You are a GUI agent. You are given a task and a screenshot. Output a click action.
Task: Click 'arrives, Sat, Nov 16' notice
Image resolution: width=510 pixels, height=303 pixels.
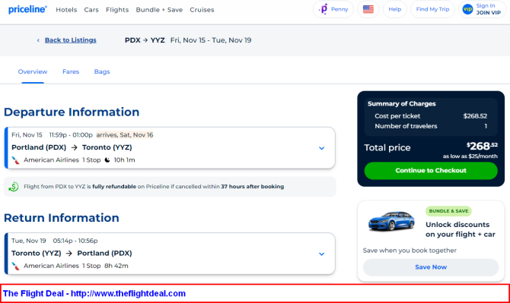(x=125, y=135)
